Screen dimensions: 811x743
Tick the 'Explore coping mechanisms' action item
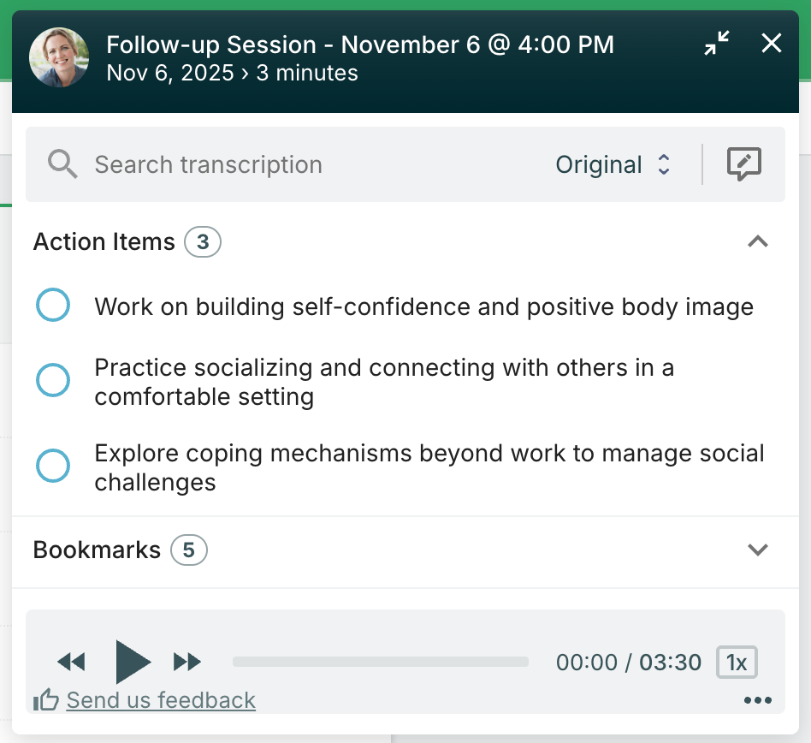53,467
